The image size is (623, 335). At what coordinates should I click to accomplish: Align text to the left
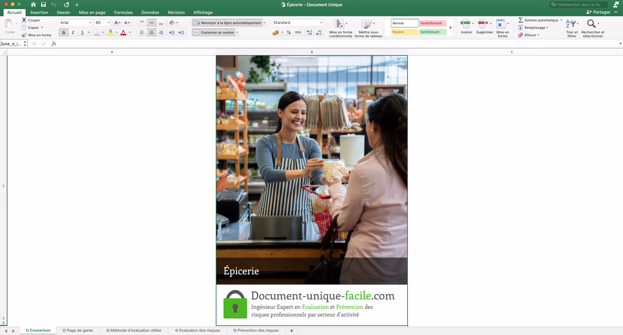(x=142, y=32)
